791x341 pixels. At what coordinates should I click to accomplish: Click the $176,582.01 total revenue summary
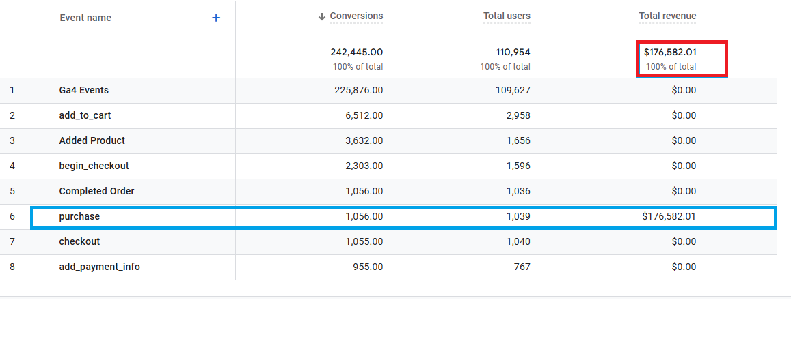[x=670, y=52]
